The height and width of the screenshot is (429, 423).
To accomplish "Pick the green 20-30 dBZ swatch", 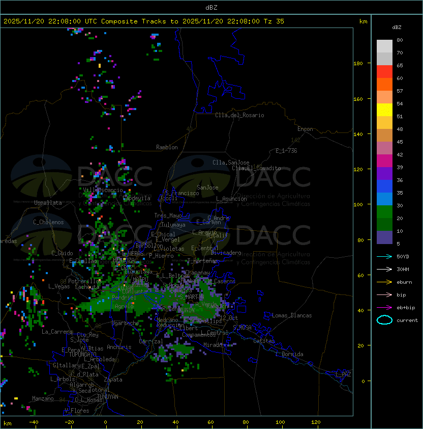I will pyautogui.click(x=384, y=212).
